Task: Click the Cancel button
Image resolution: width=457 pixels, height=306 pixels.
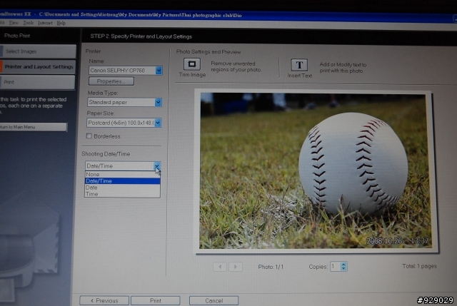Action: (x=214, y=300)
